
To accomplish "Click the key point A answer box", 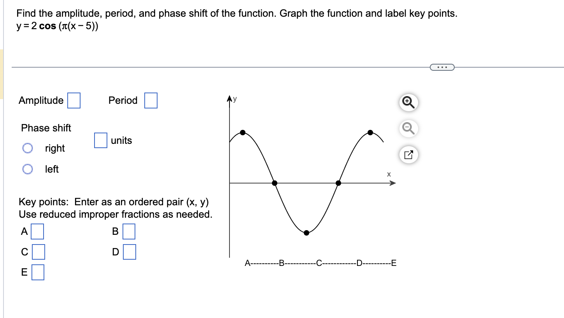I will (38, 232).
